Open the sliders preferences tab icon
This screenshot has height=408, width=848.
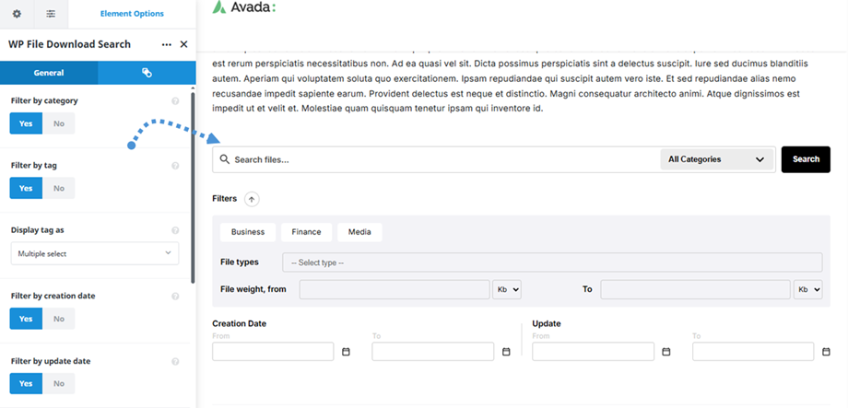[x=51, y=14]
